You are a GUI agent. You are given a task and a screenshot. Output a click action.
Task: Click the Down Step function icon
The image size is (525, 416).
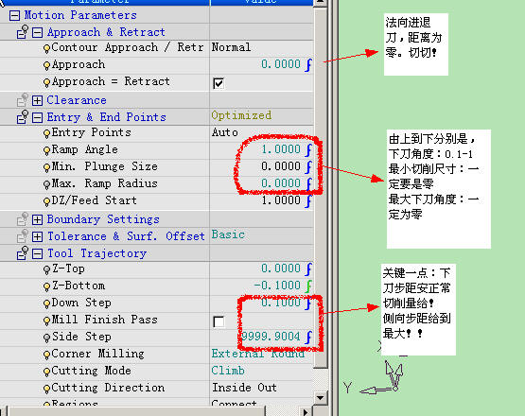pos(308,303)
